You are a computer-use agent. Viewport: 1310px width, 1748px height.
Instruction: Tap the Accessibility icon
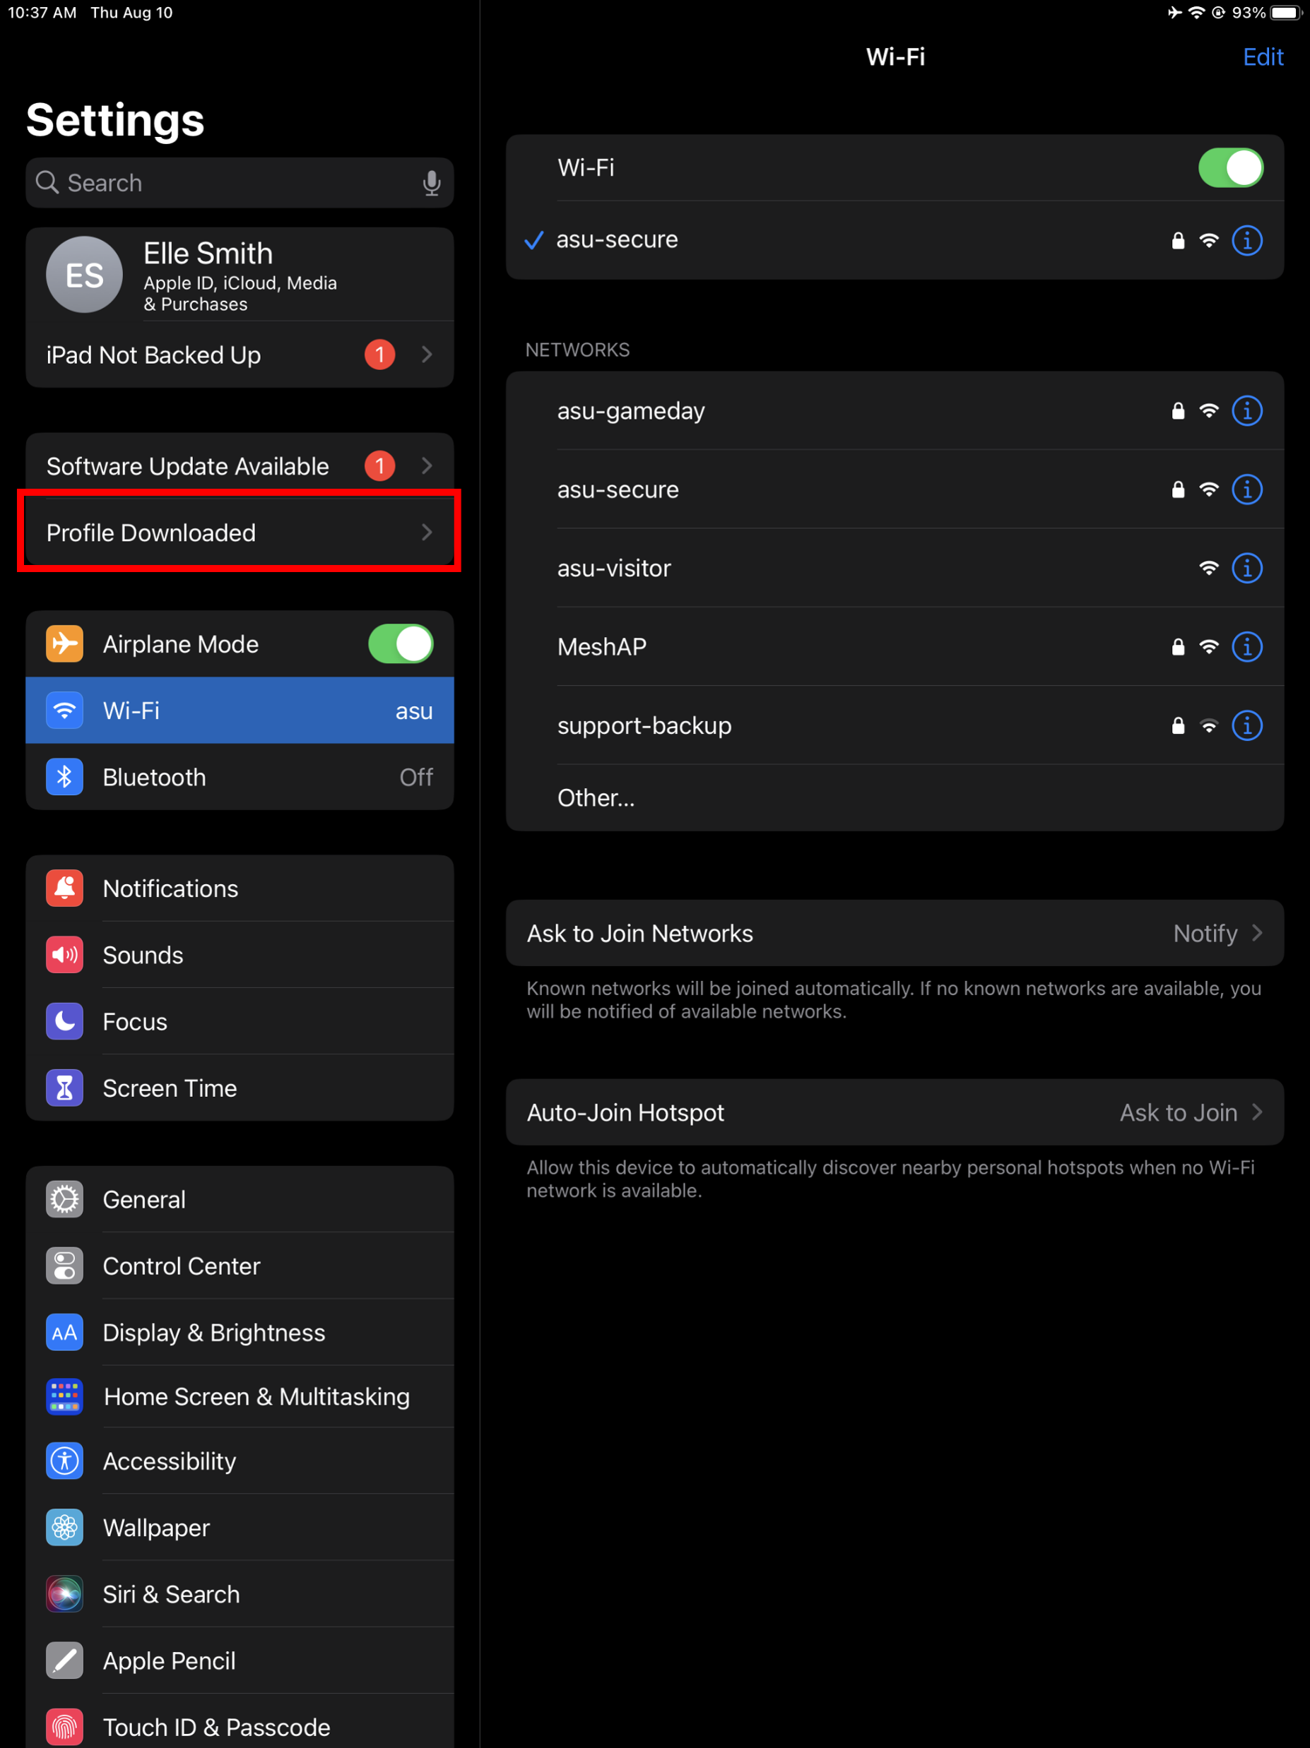65,1461
